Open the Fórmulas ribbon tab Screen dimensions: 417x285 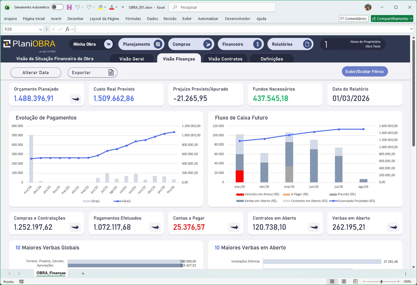(133, 19)
